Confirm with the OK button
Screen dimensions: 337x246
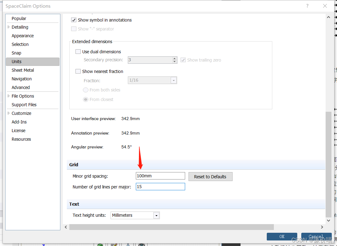pyautogui.click(x=282, y=236)
